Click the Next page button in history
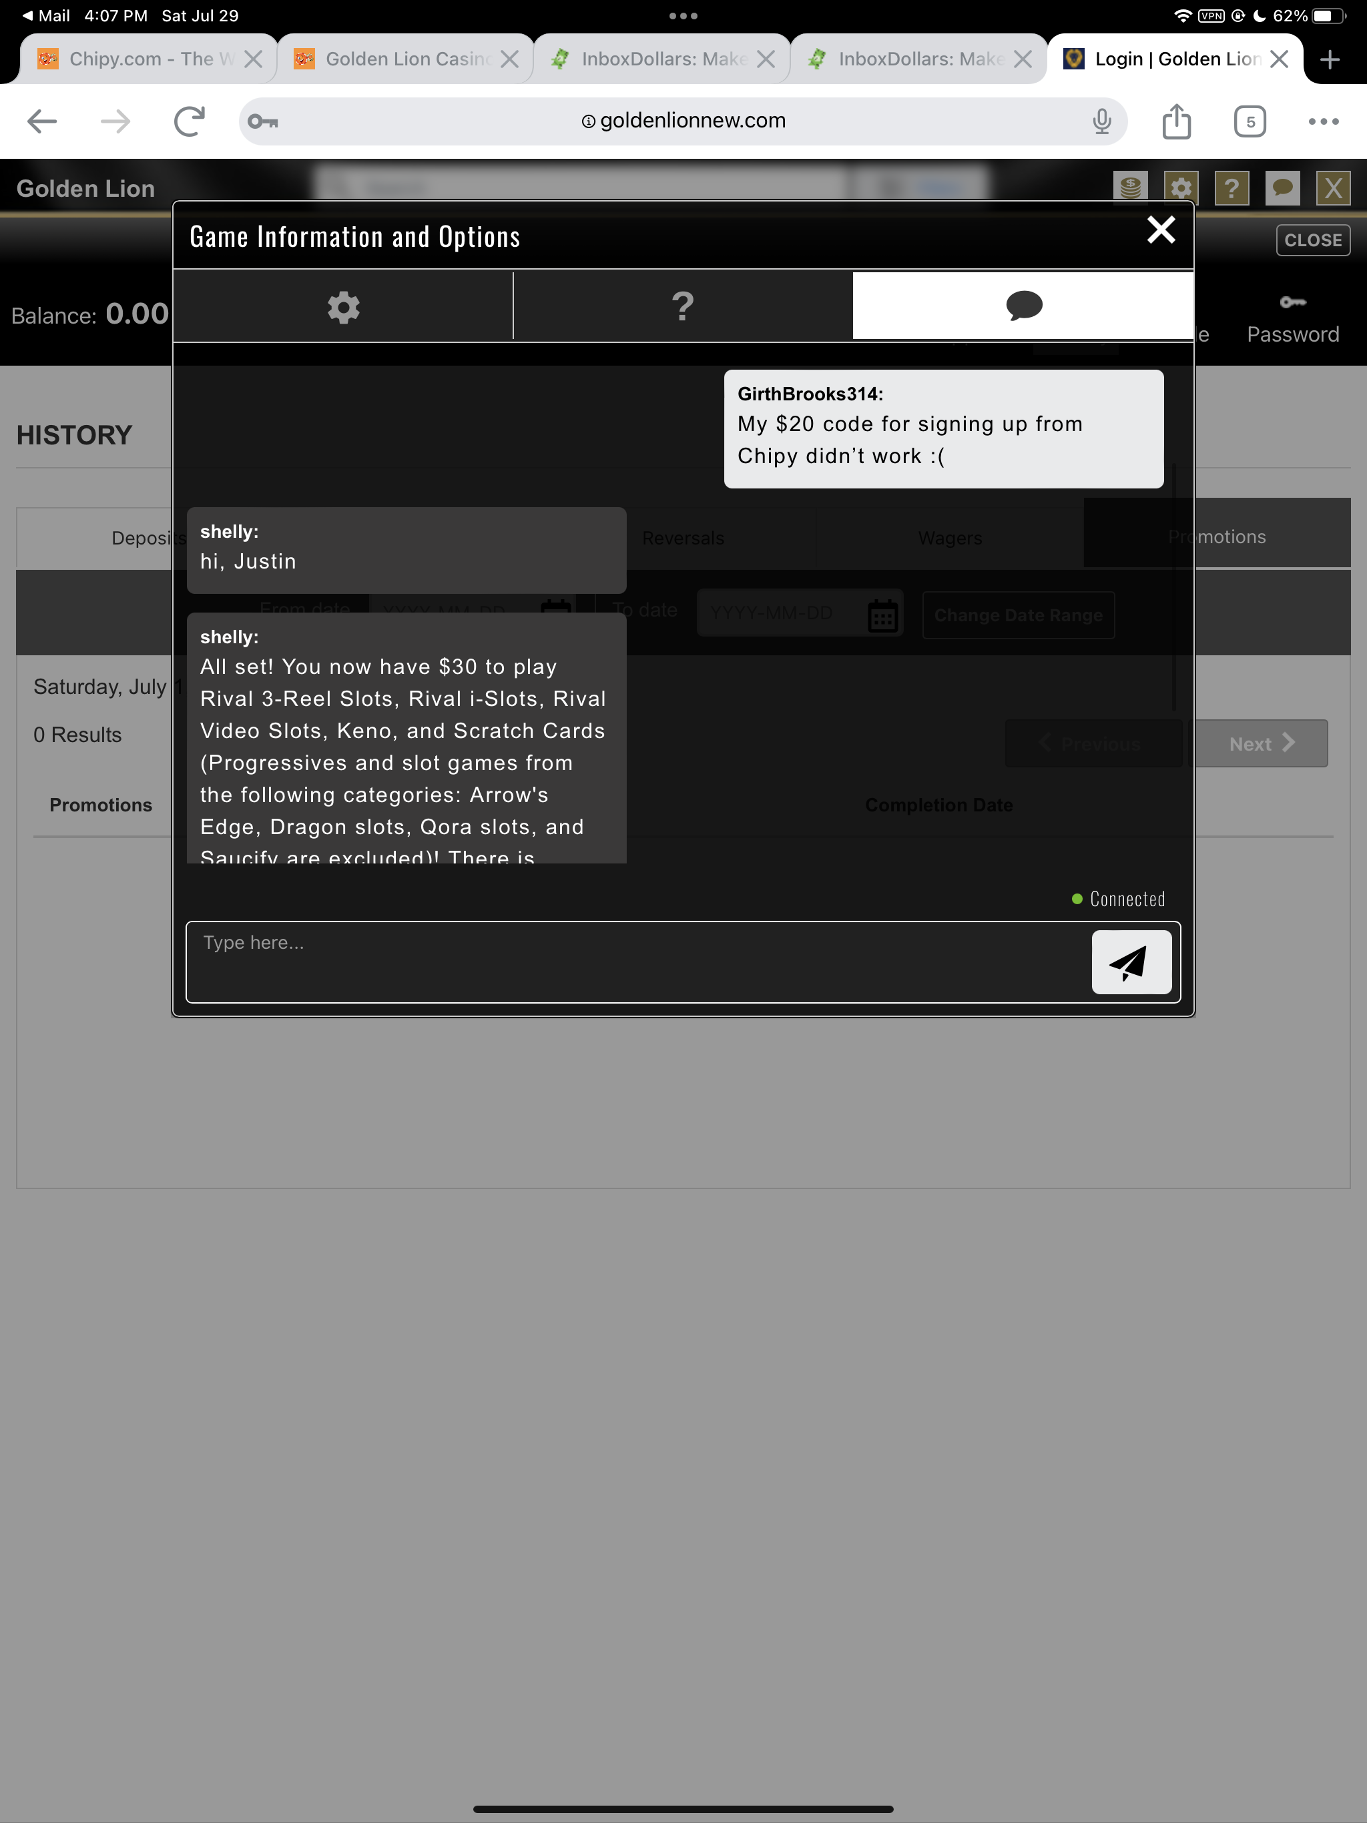This screenshot has width=1367, height=1823. pyautogui.click(x=1261, y=743)
